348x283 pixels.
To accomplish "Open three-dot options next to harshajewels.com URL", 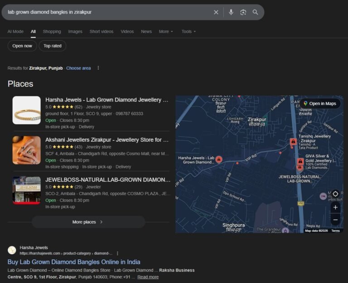I will [117, 253].
